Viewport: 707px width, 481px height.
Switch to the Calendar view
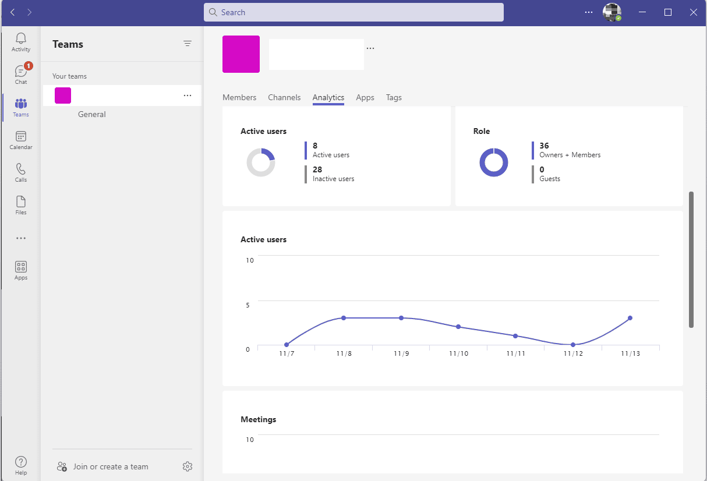(x=20, y=140)
